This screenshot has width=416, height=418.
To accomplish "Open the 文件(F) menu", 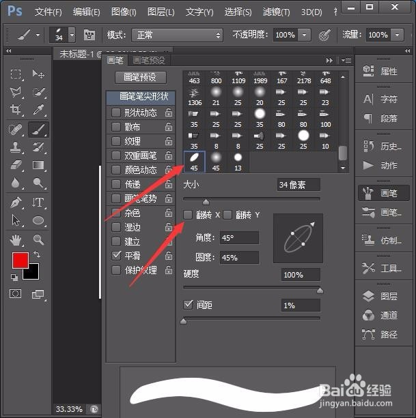I will coord(48,12).
